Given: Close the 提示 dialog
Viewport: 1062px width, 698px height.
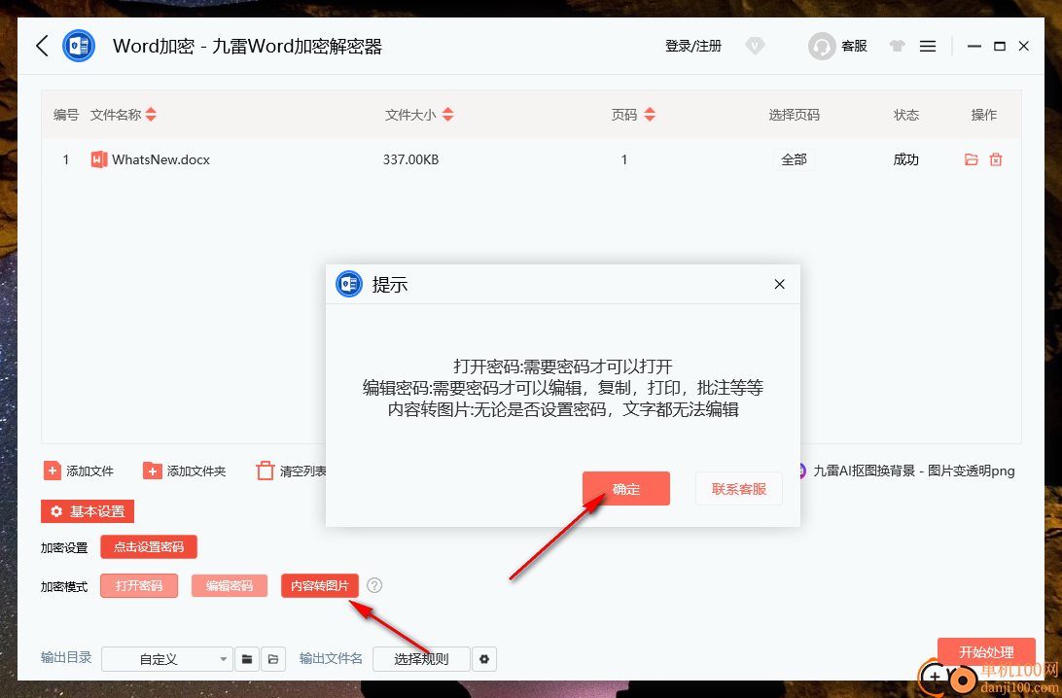Looking at the screenshot, I should (780, 284).
